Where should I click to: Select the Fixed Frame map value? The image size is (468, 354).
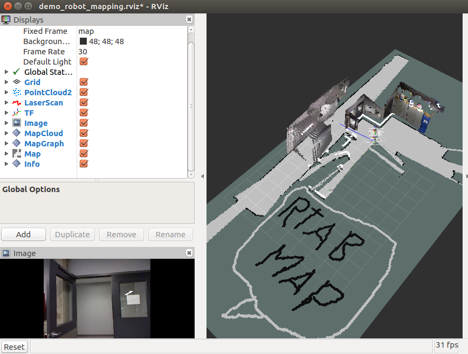(x=86, y=31)
